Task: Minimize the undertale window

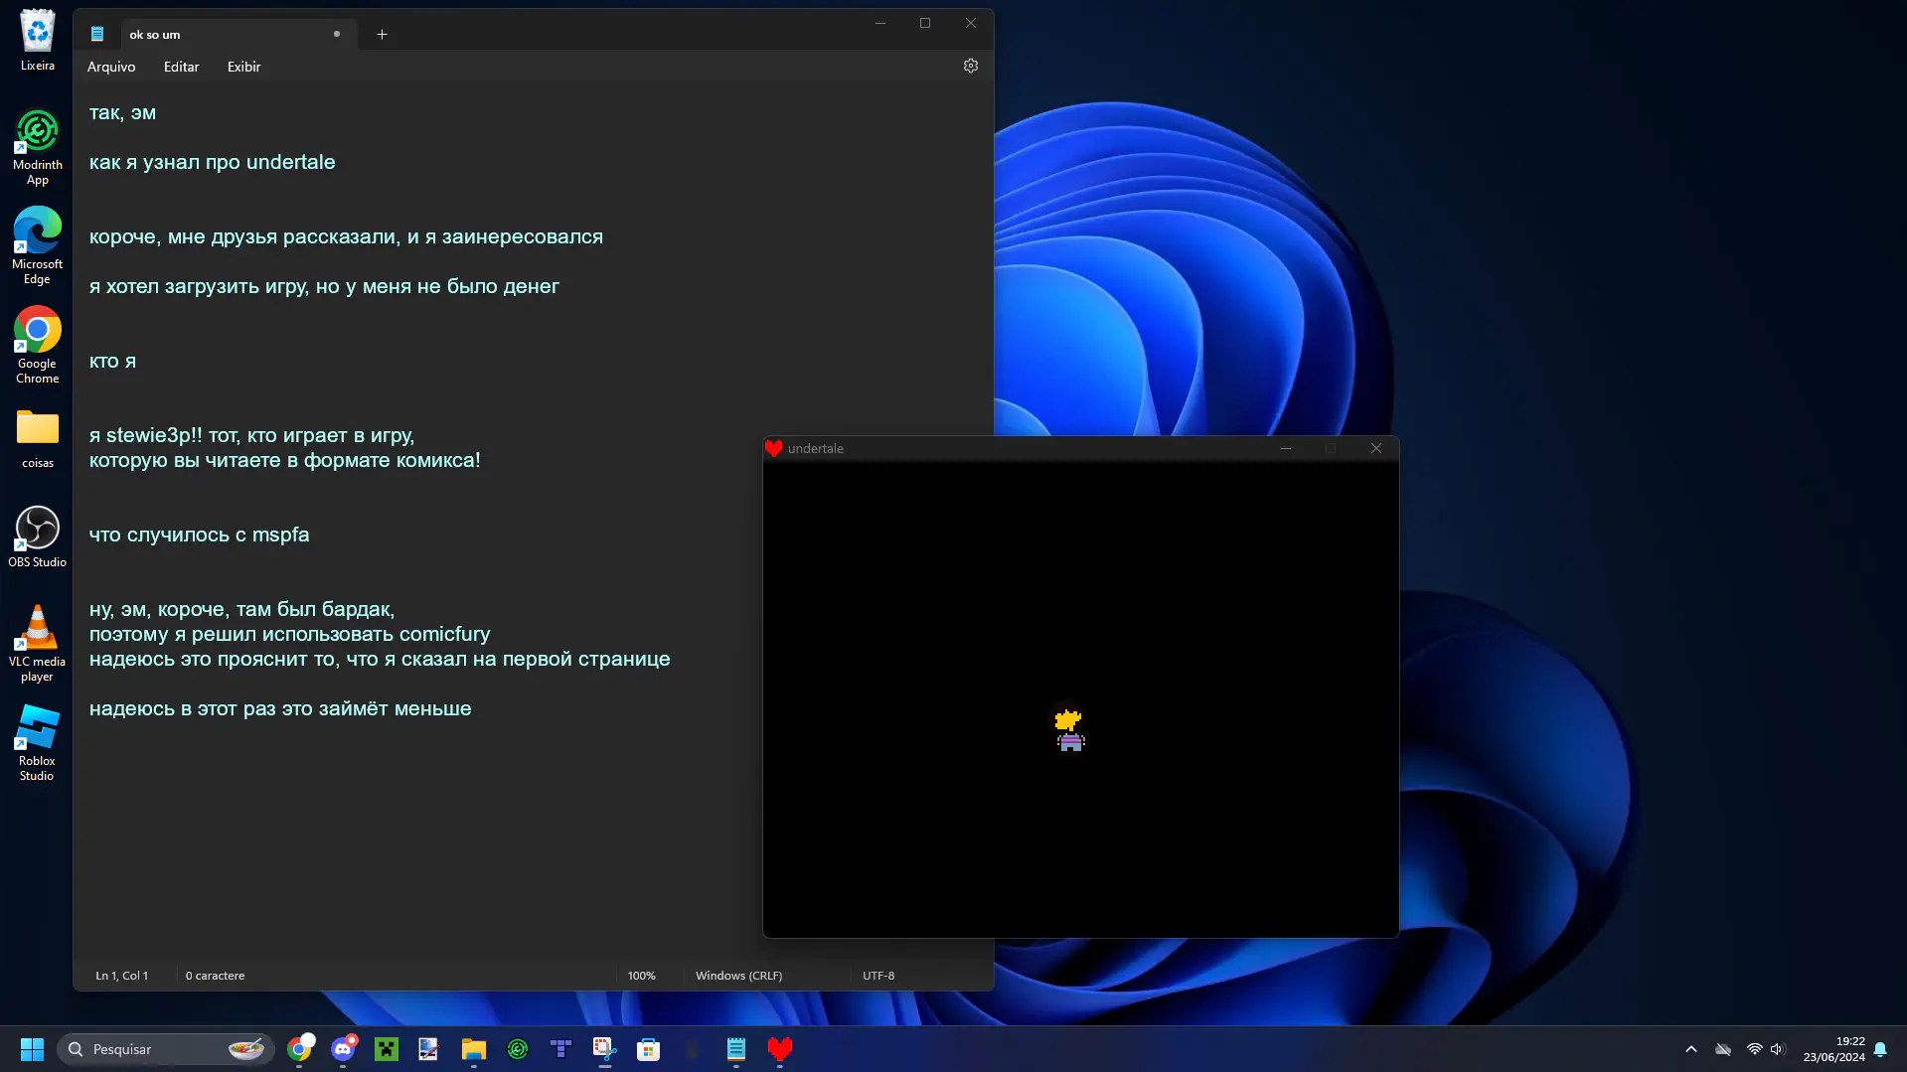Action: click(1286, 448)
